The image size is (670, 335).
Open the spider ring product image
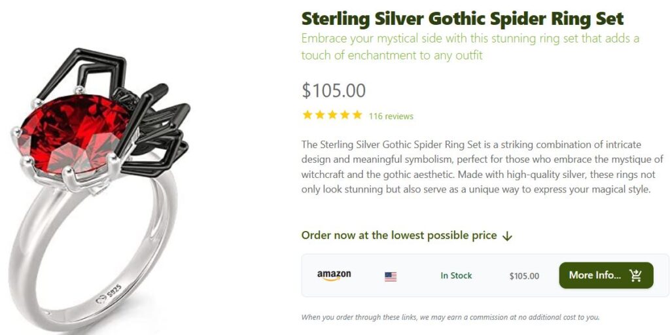(98, 177)
